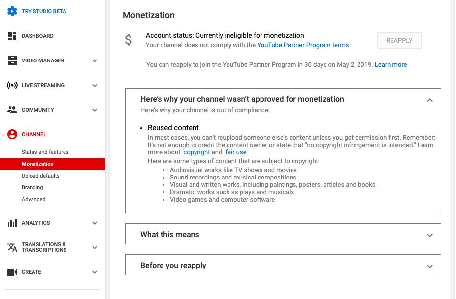Expand the Community menu chevron
Screen dimensions: 456x299
click(95, 110)
